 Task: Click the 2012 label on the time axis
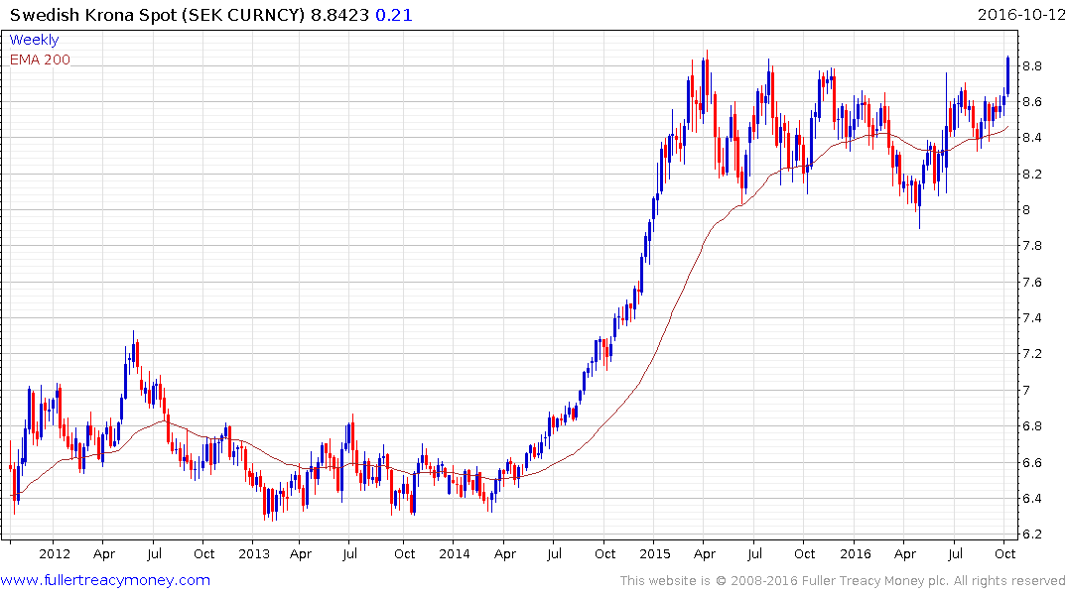pos(55,553)
